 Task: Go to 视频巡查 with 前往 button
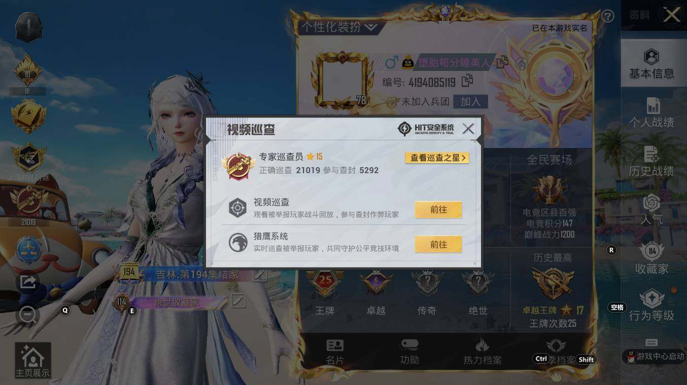438,210
